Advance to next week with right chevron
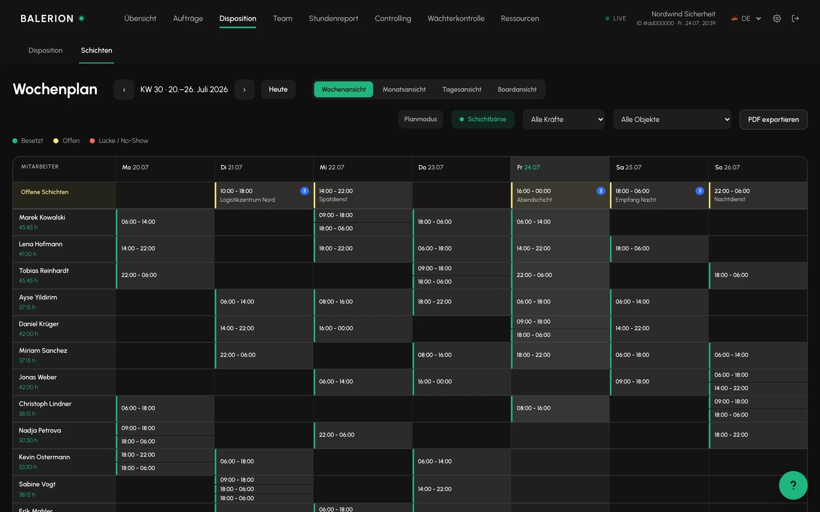Viewport: 820px width, 512px height. [244, 89]
